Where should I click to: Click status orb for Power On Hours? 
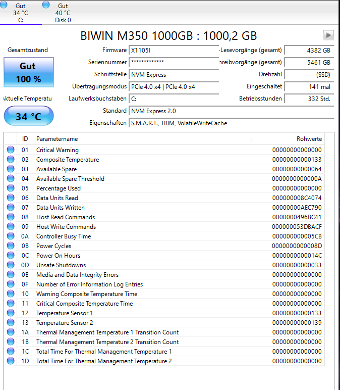[11, 255]
